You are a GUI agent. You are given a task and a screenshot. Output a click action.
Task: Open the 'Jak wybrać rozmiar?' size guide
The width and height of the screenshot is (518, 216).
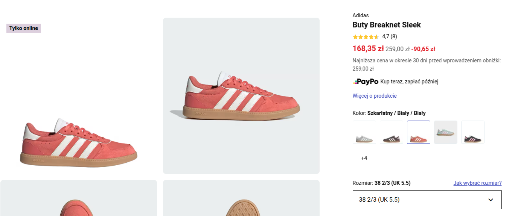(x=477, y=183)
